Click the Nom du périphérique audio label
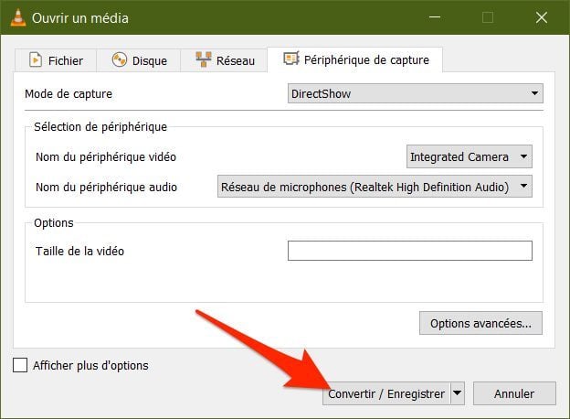This screenshot has width=570, height=419. (x=106, y=188)
